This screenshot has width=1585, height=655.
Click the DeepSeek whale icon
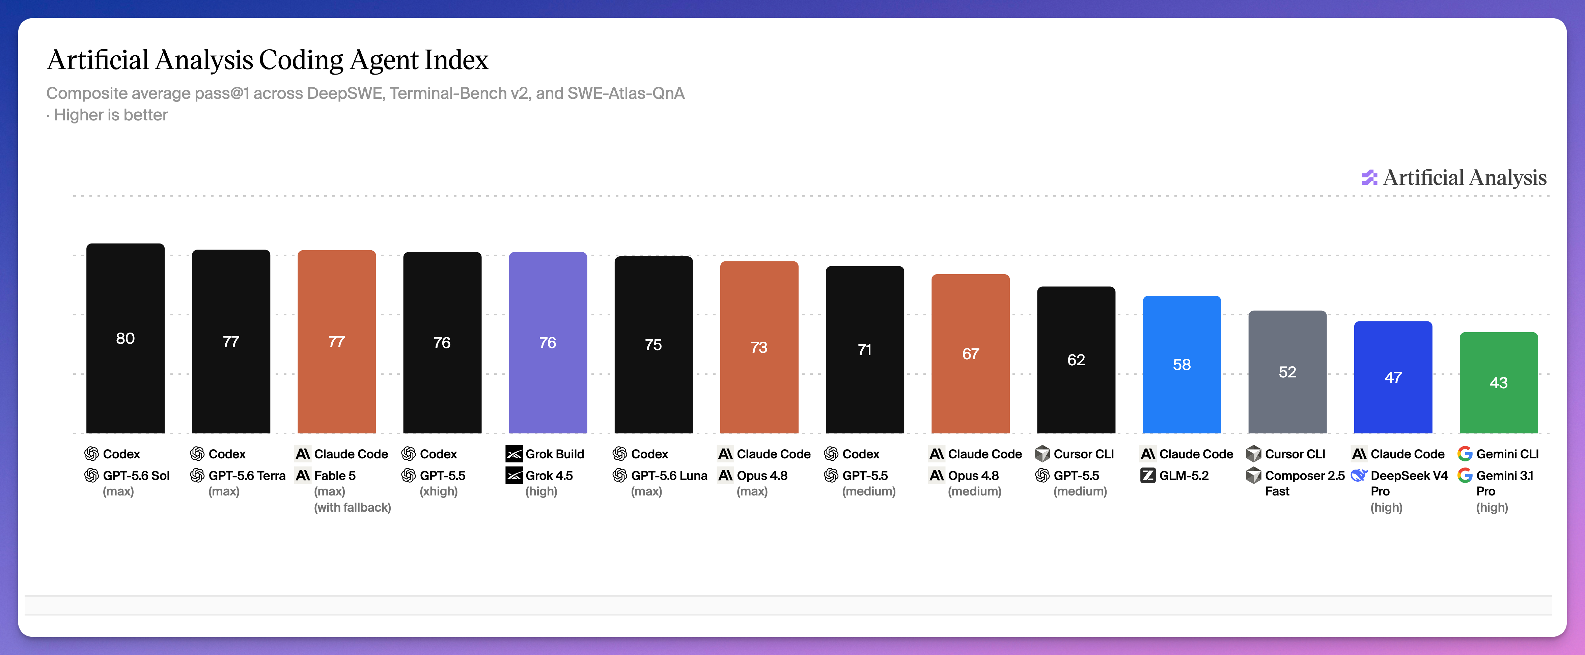(x=1359, y=476)
